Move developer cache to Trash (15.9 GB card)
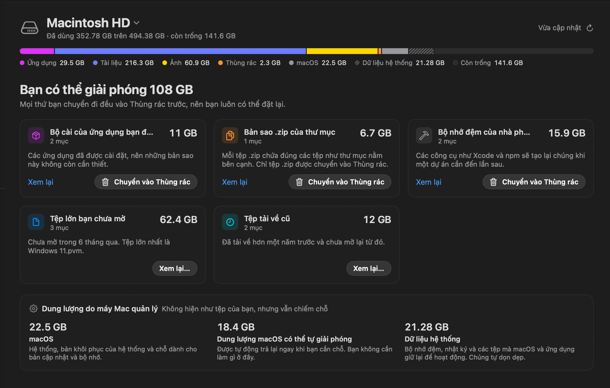 (x=534, y=182)
